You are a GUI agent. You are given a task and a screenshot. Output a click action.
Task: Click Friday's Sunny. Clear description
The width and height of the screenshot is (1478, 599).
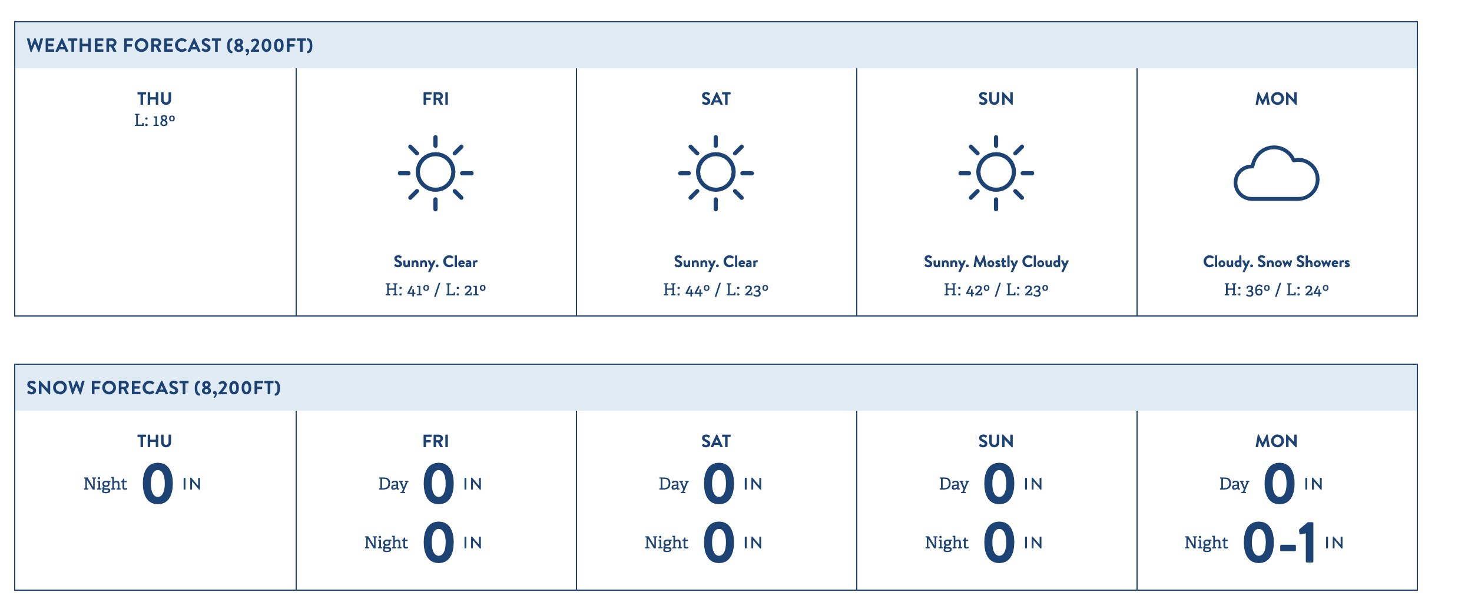click(x=435, y=262)
